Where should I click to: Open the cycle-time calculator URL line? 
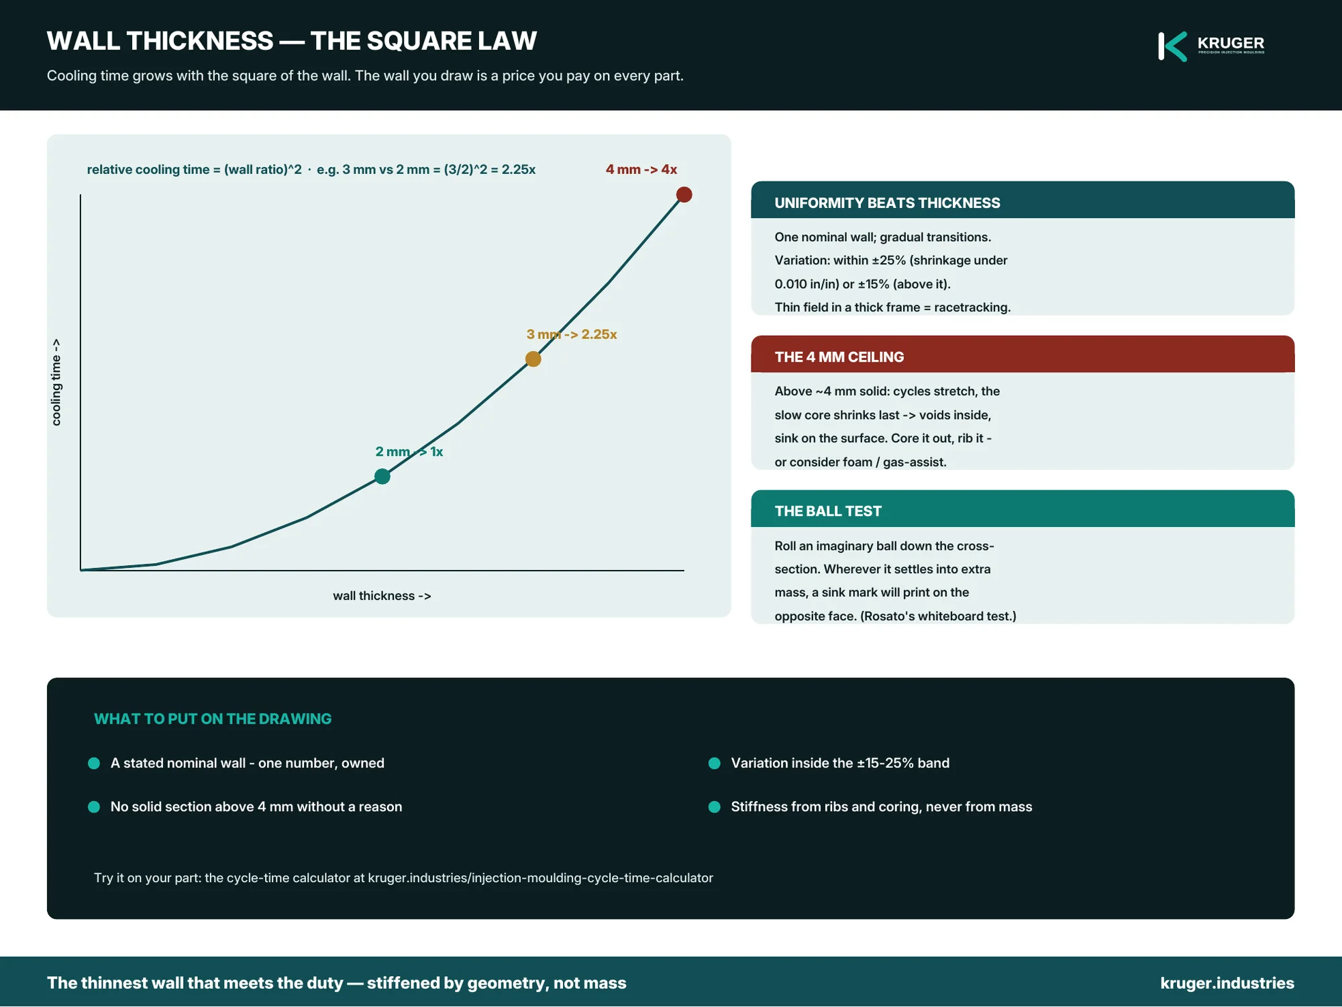[x=403, y=878]
